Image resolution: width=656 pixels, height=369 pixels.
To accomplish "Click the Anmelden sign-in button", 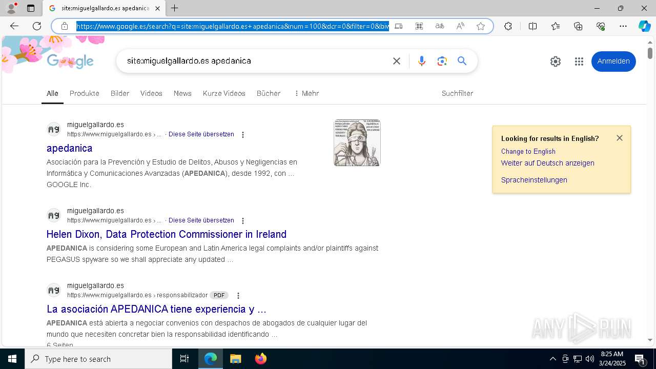I will pos(613,61).
